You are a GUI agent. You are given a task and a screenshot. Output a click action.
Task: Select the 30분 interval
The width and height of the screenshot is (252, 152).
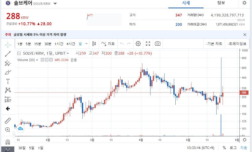[x=48, y=44]
